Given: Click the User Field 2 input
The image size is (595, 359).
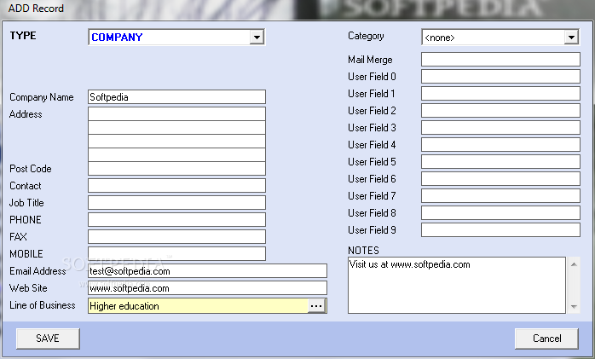Looking at the screenshot, I should click(500, 111).
